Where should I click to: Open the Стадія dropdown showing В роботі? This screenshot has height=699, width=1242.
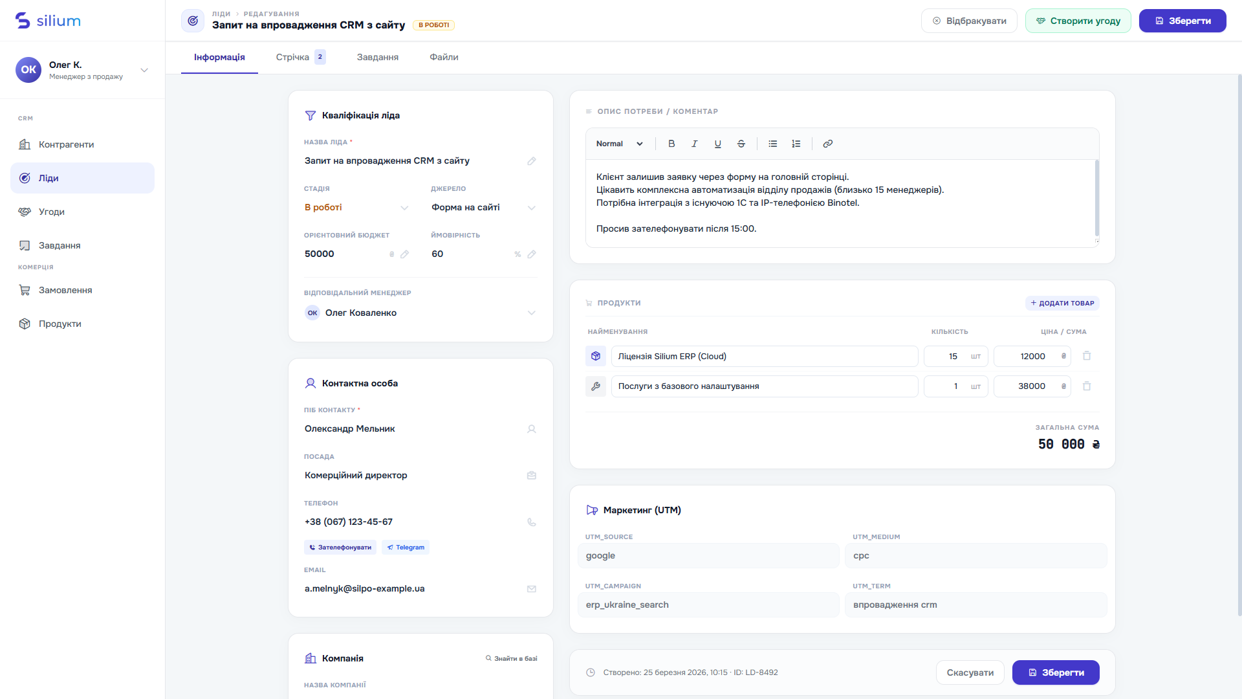pyautogui.click(x=357, y=208)
